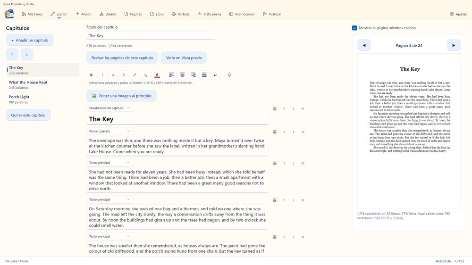Move the chapter heading block down

click(x=294, y=108)
